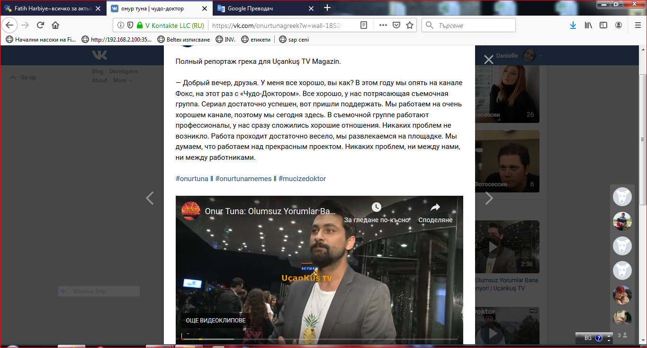Bookmark this page with star icon
647x348 pixels.
[410, 25]
